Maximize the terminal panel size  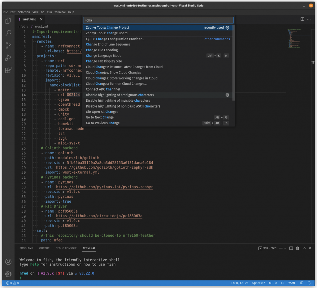tap(304, 248)
